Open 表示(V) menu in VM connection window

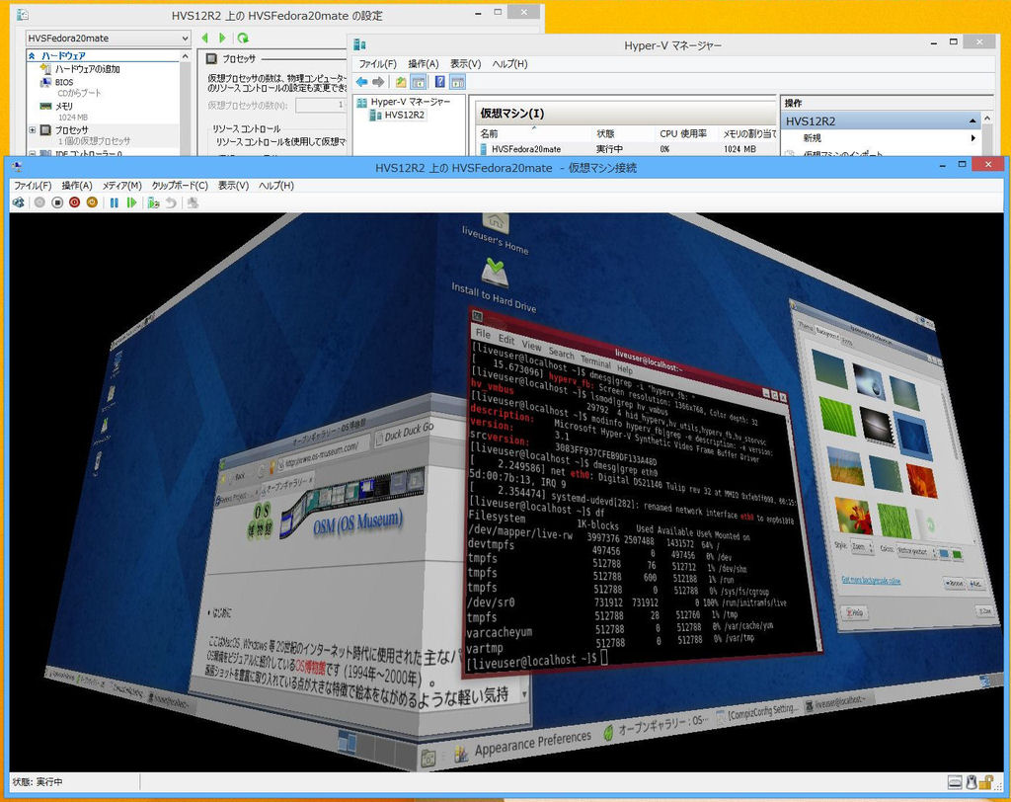tap(233, 185)
